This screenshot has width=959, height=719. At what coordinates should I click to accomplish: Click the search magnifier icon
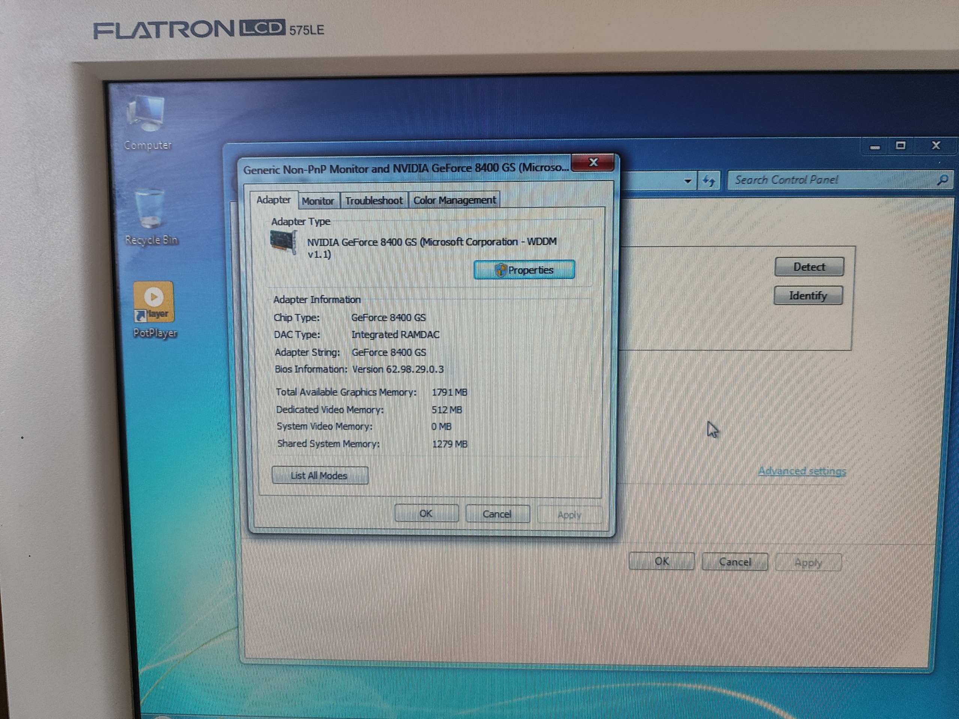(x=942, y=179)
